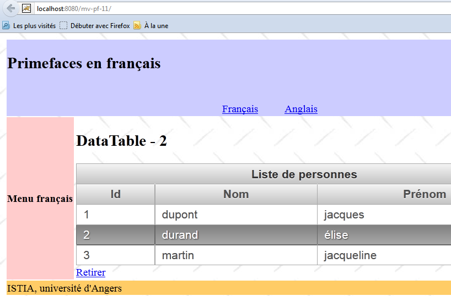Sort by the Prénom column header

click(424, 194)
